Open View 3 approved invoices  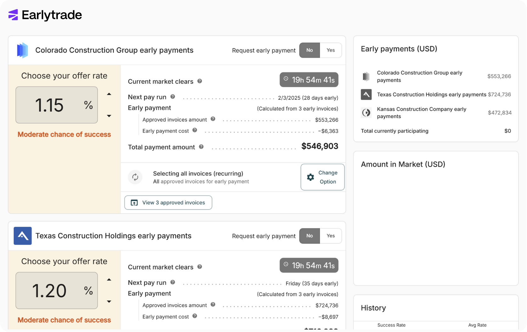(168, 203)
